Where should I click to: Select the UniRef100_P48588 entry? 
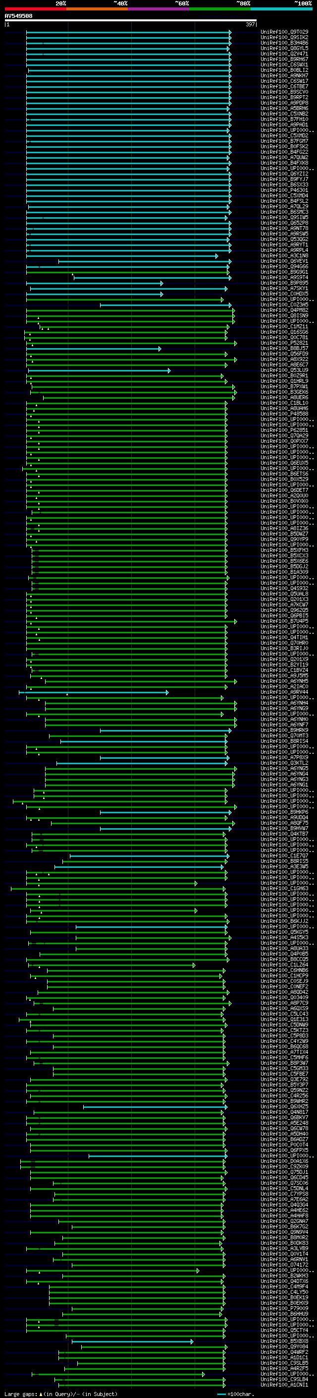284,414
